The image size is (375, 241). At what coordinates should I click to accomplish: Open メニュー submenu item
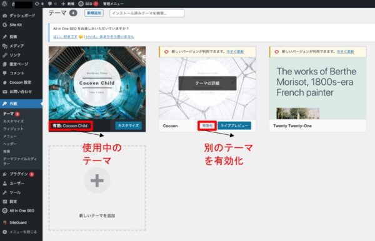10,136
